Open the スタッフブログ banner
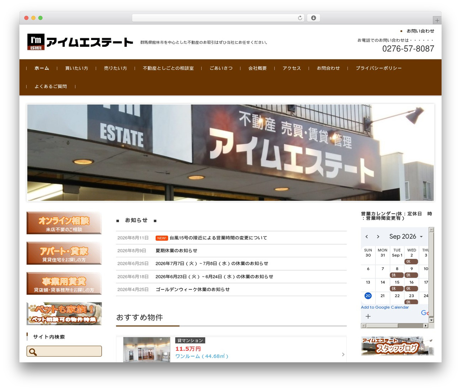 pos(397,346)
